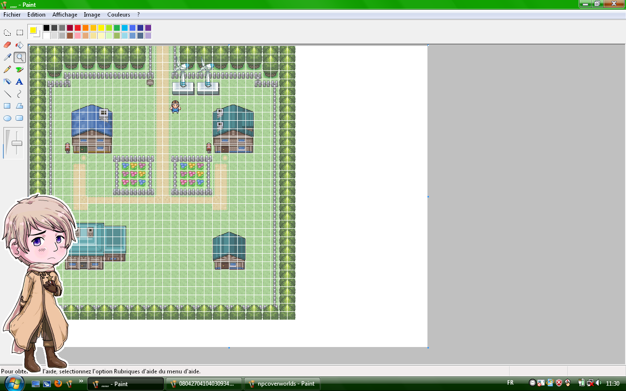
Task: Open the Edition menu
Action: tap(37, 15)
